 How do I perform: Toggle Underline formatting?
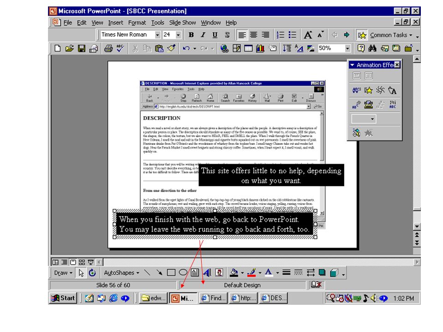[x=215, y=35]
